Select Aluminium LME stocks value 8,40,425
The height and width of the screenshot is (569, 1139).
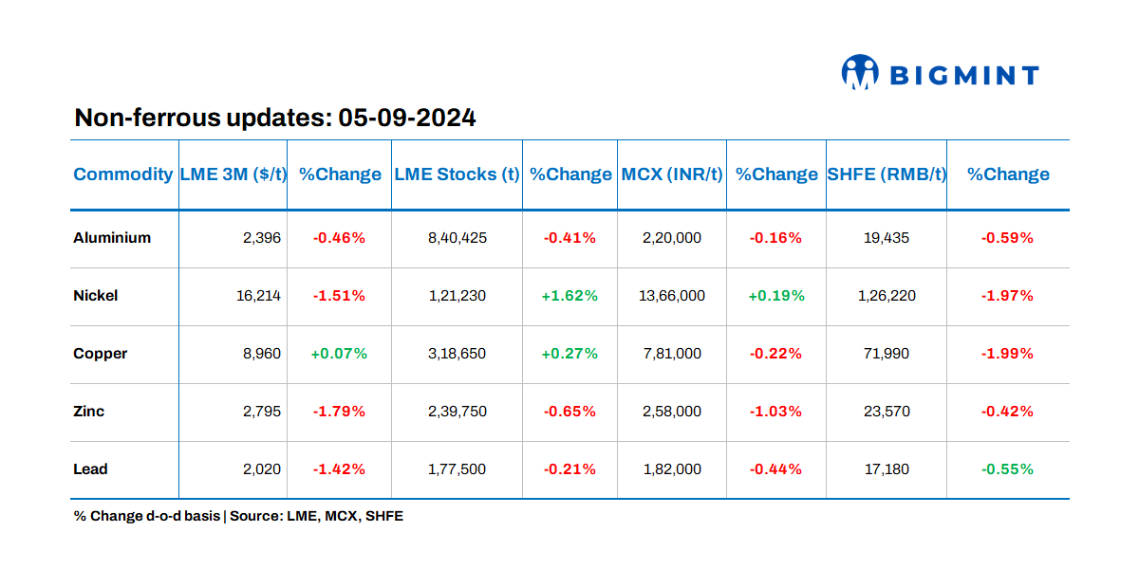(457, 238)
